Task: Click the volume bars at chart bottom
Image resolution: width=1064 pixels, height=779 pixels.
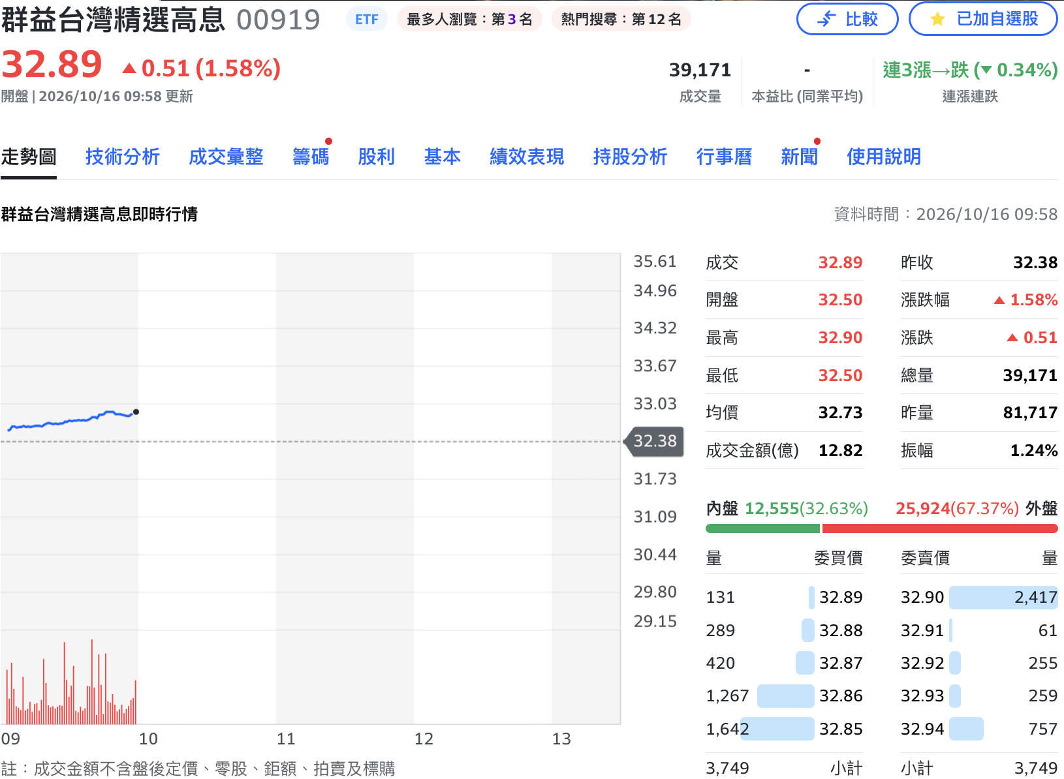Action: tap(70, 682)
